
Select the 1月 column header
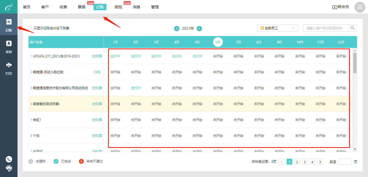(x=115, y=42)
